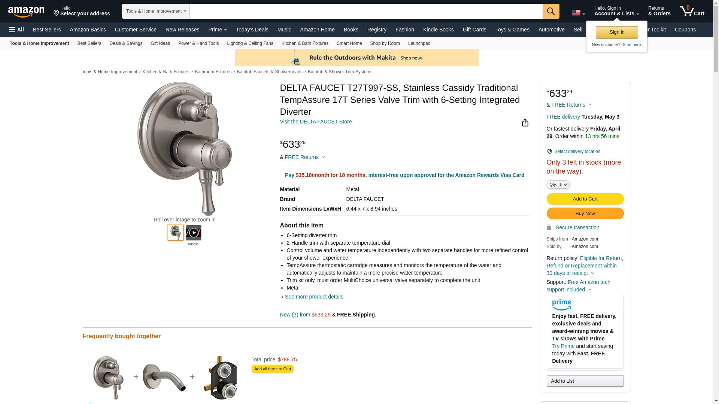Click the Amazon logo
The height and width of the screenshot is (404, 719).
tap(26, 12)
